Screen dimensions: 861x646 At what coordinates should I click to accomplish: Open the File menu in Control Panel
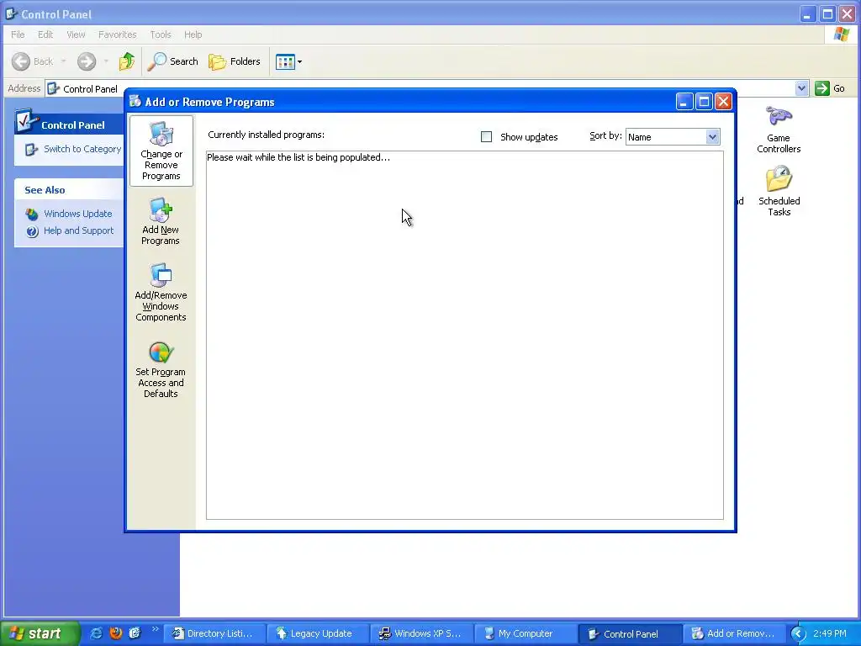(18, 34)
